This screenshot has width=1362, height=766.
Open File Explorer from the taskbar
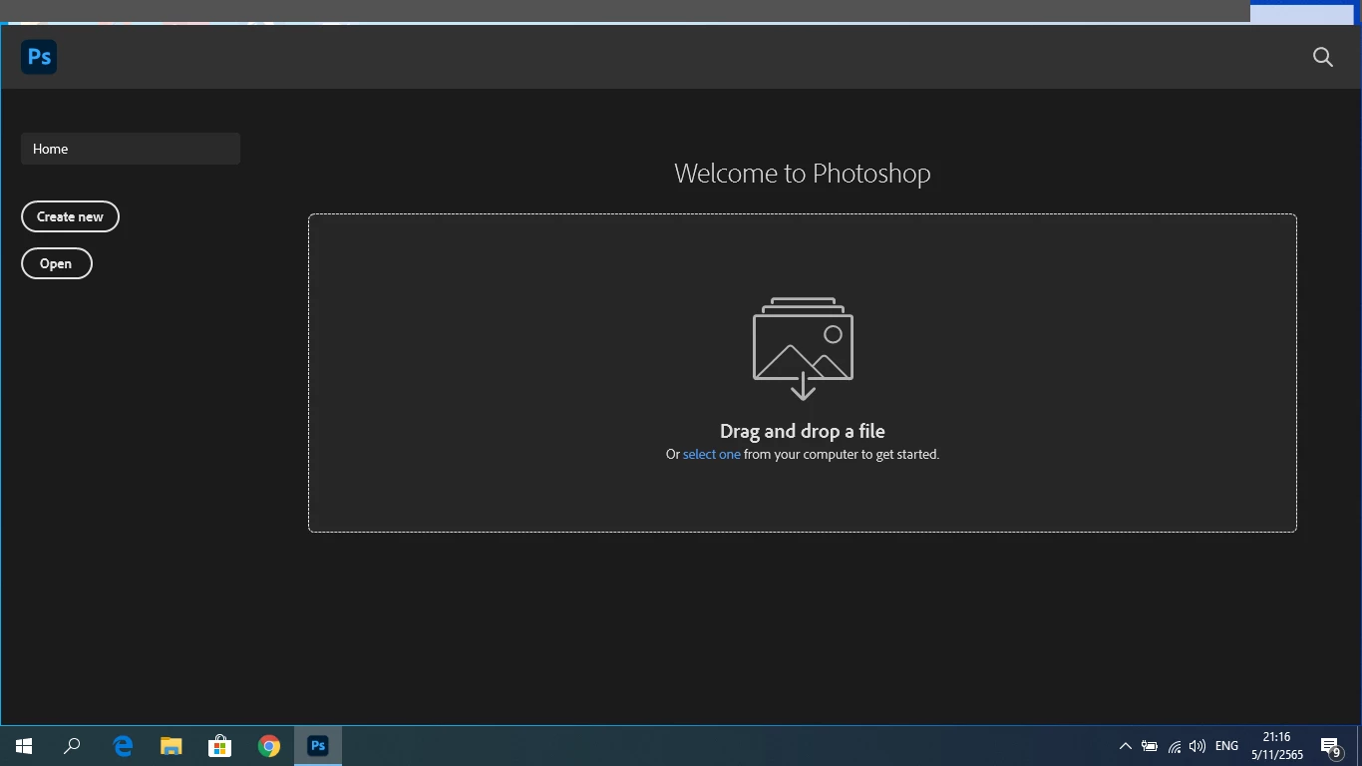point(171,746)
